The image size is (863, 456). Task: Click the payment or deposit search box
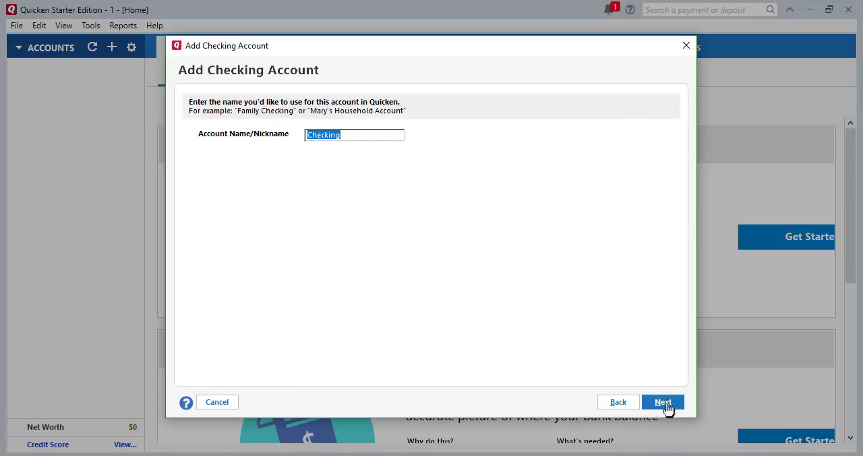pyautogui.click(x=703, y=9)
